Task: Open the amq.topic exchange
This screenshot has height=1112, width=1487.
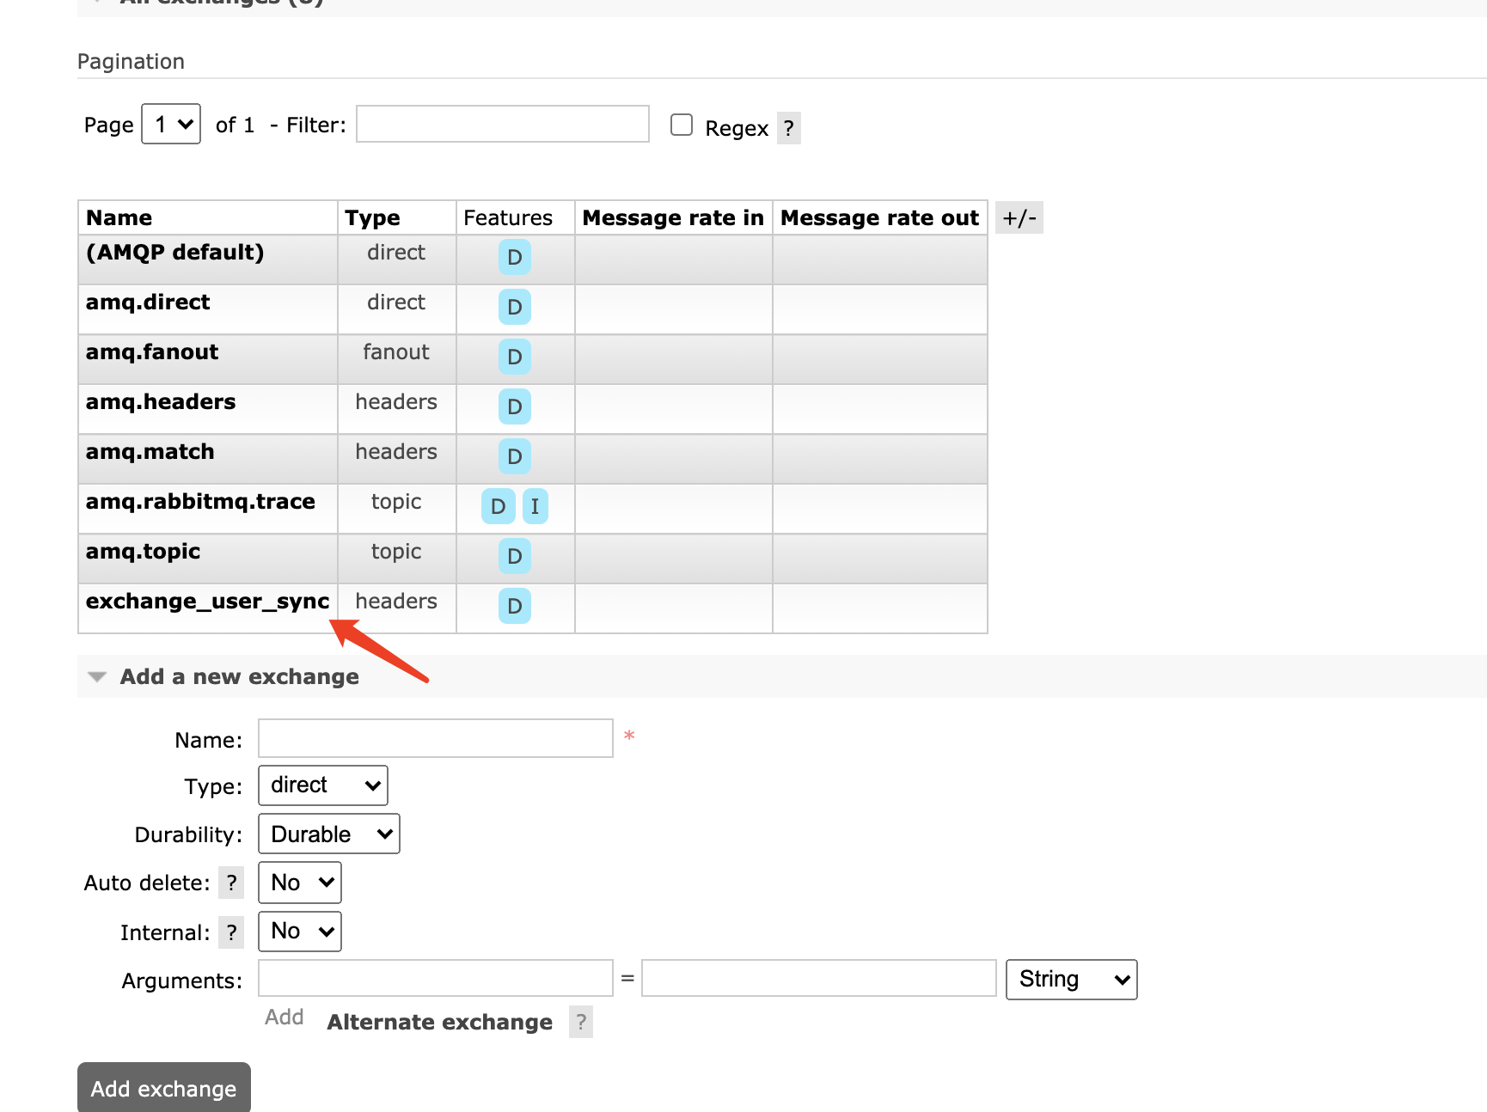Action: click(144, 551)
